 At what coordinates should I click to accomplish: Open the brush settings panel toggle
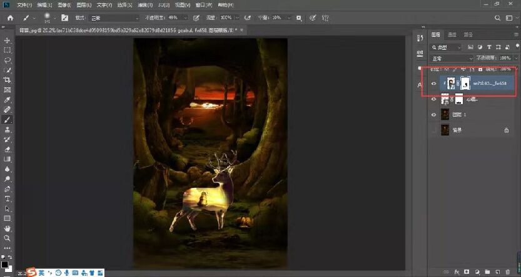64,18
